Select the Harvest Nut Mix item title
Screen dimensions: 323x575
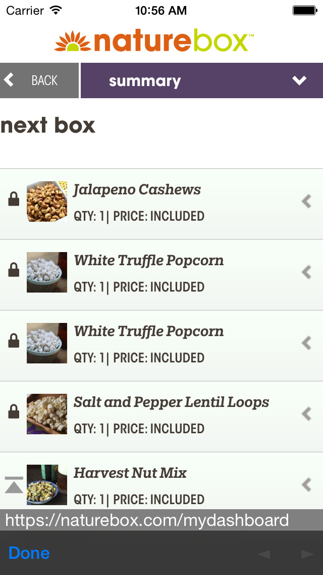click(x=130, y=473)
